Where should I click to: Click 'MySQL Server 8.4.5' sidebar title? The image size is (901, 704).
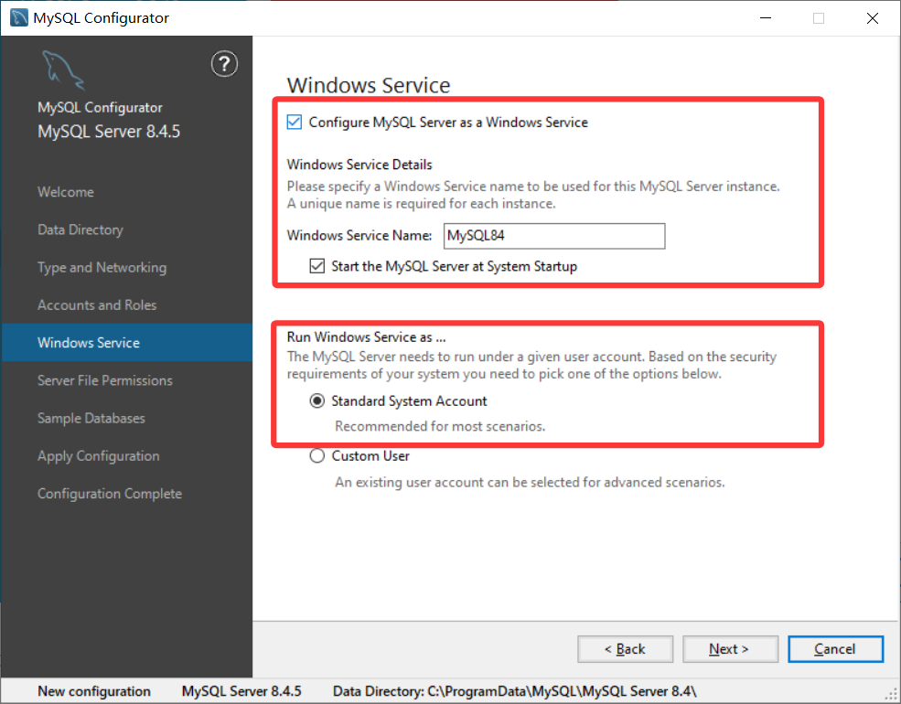point(109,132)
